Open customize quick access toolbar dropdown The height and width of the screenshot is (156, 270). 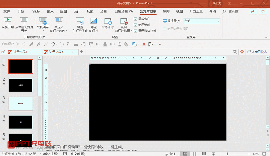[160, 44]
